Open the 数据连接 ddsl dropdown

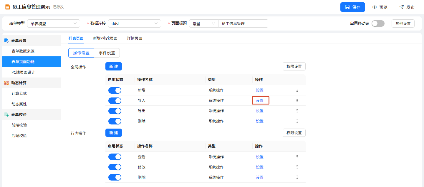tap(135, 23)
